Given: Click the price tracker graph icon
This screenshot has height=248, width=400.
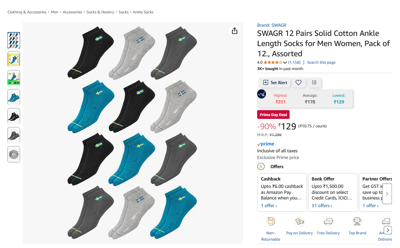Looking at the screenshot, I should [x=262, y=94].
